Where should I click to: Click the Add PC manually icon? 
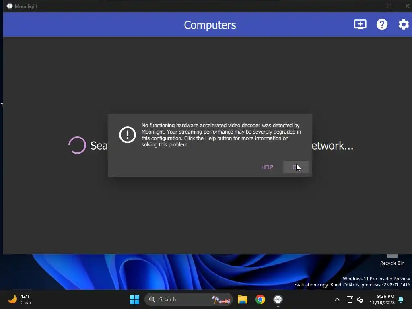click(x=360, y=25)
